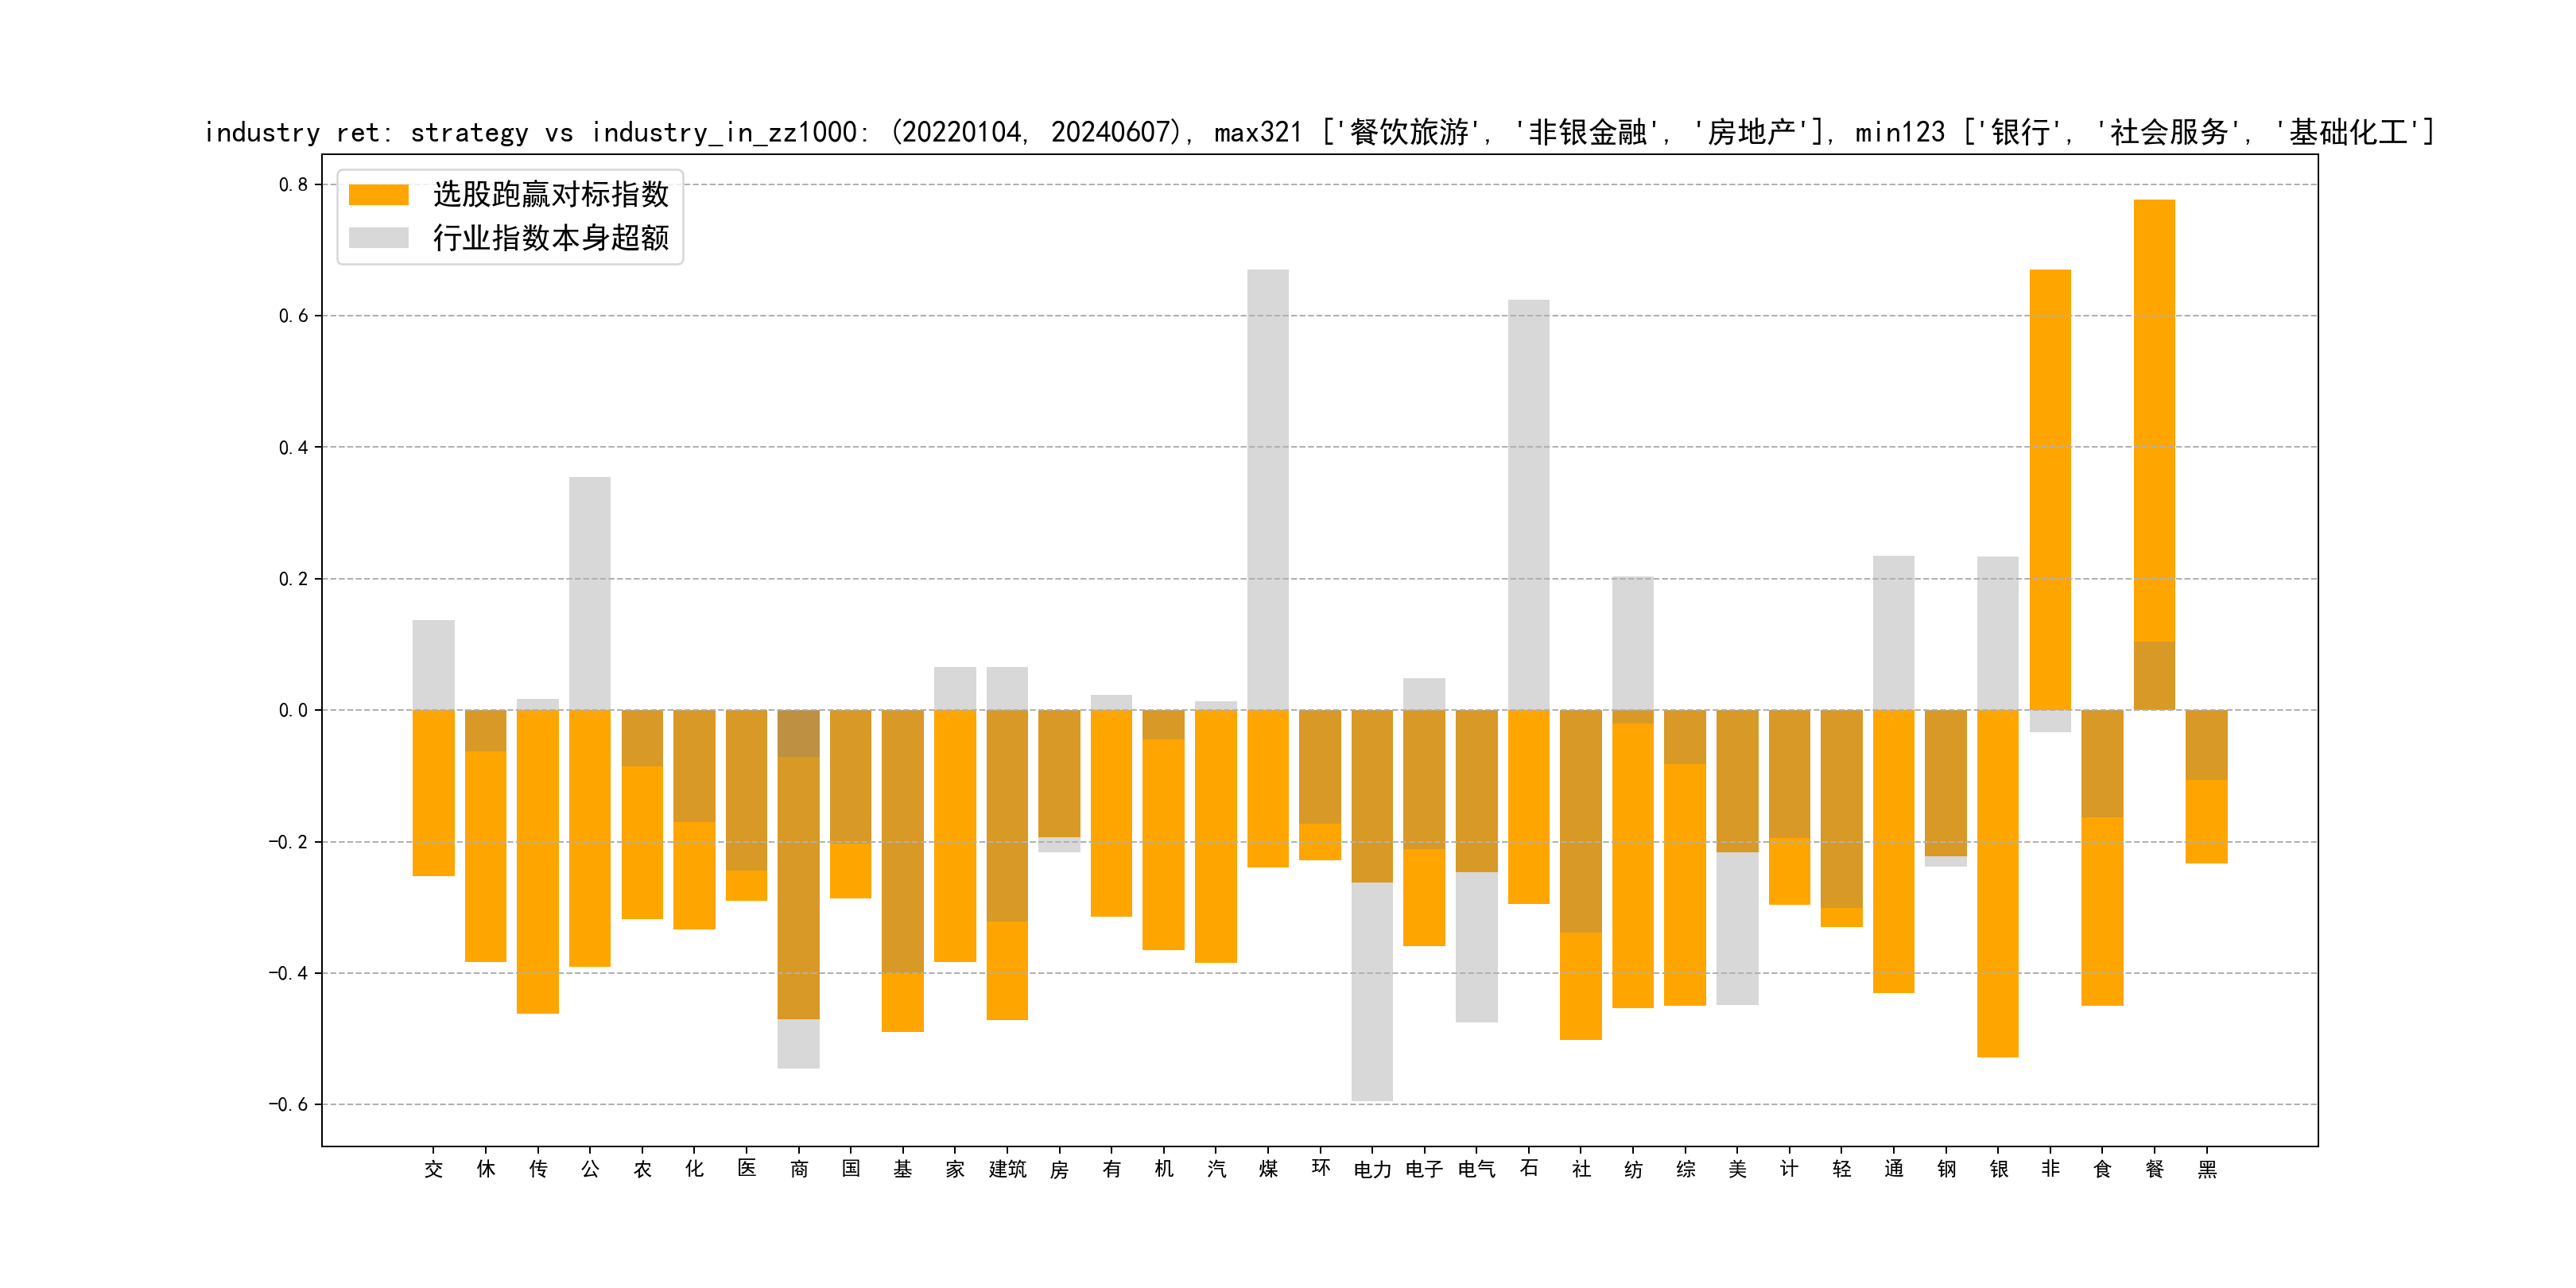The image size is (2576, 1288).
Task: Click the lowest gray bar at 电力
Action: click(1372, 992)
